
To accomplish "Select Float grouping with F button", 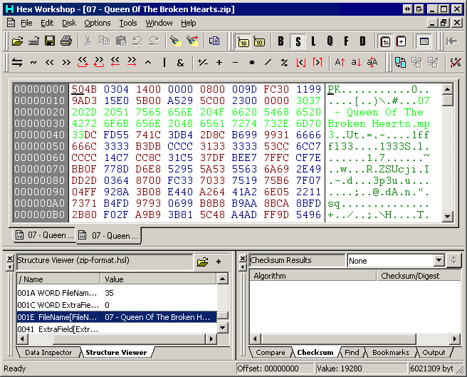I will [346, 41].
